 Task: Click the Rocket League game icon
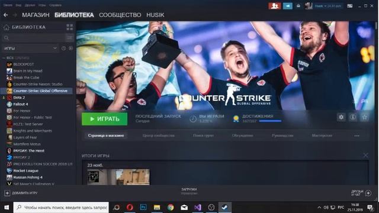(x=9, y=171)
